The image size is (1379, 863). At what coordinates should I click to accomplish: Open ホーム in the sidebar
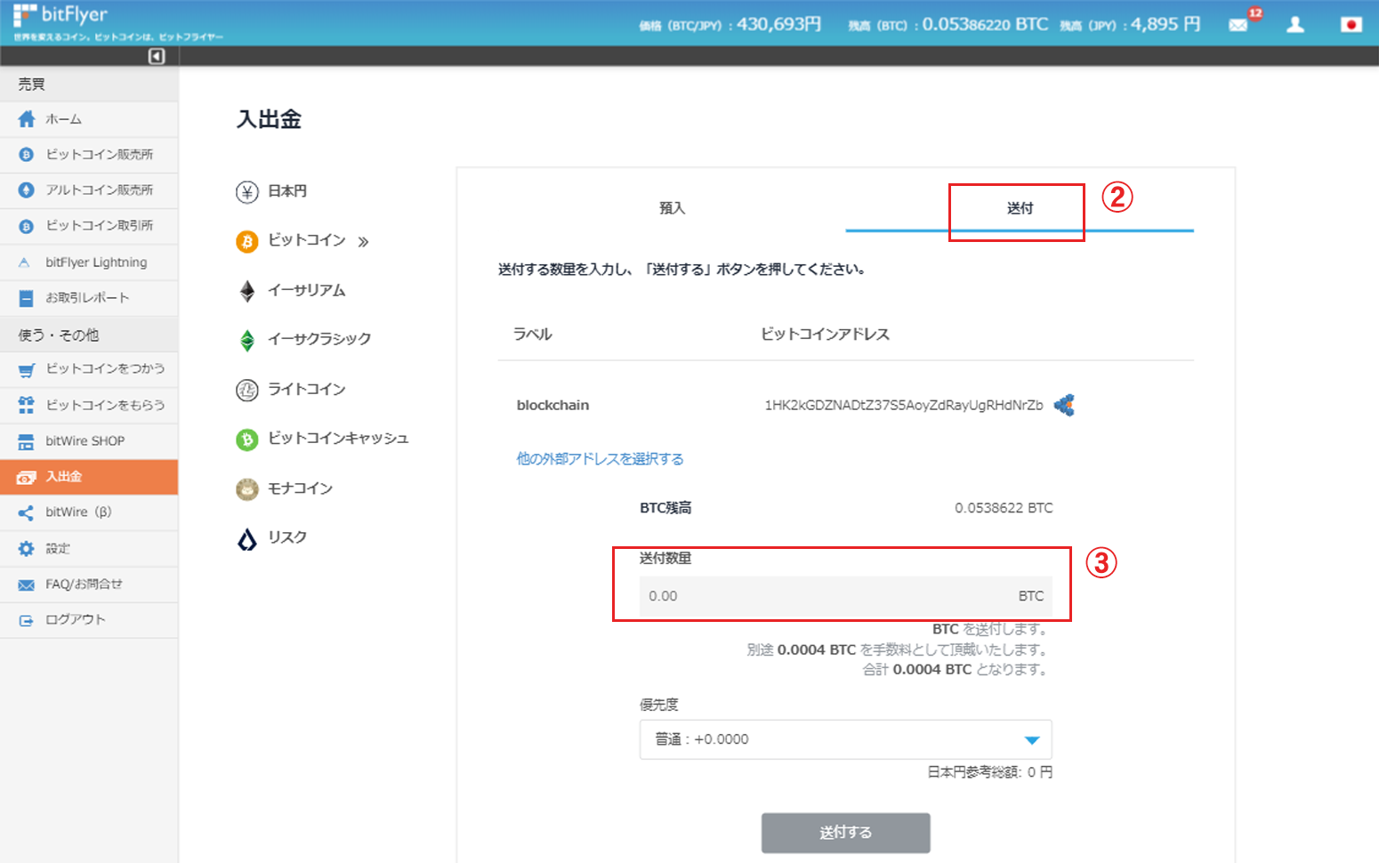pyautogui.click(x=89, y=119)
